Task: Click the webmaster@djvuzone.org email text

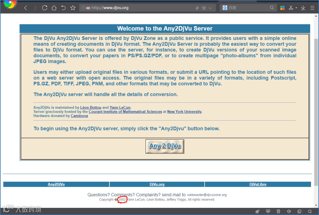Action: tap(207, 195)
